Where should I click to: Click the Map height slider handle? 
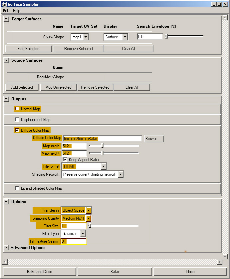pos(103,153)
